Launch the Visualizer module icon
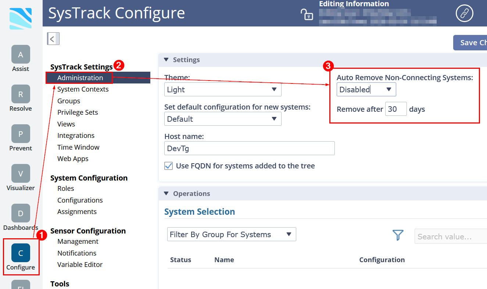 click(21, 174)
